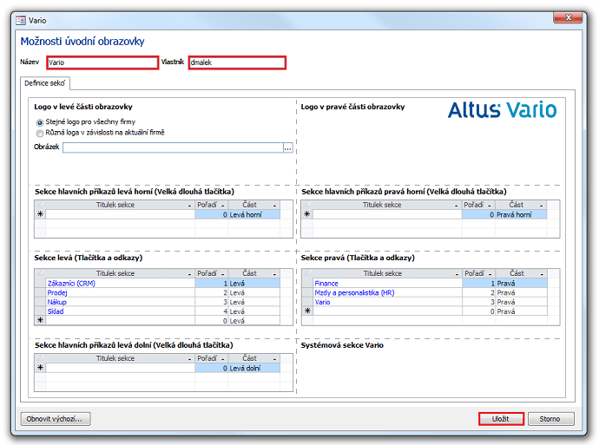Open Titulek sekce dropdown in Levá dolní table
Screen dimensions: 599x445
(x=189, y=359)
